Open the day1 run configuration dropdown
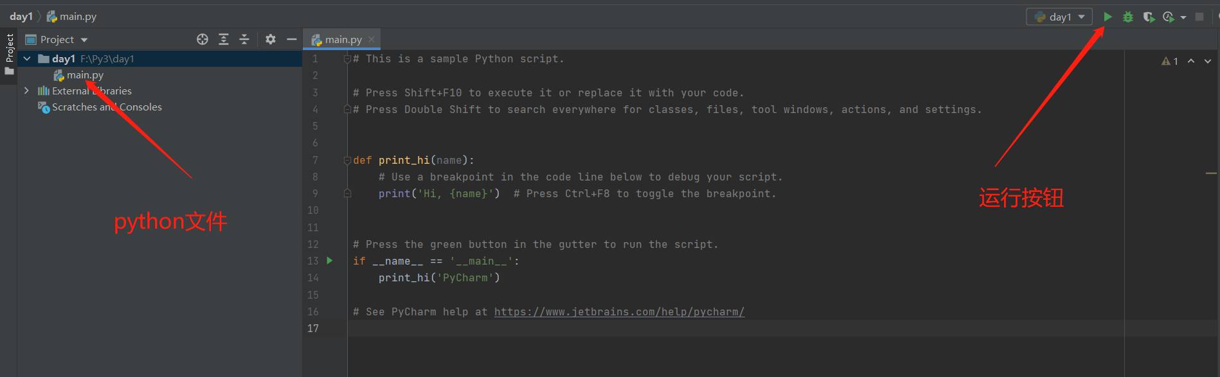1220x377 pixels. (x=1060, y=17)
